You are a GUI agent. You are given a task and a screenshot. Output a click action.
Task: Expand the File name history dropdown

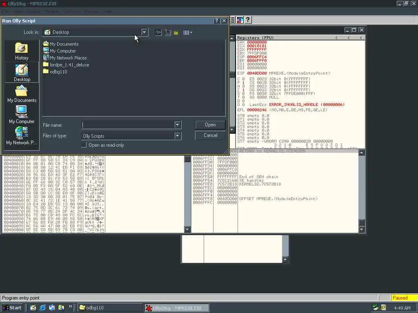click(x=177, y=125)
